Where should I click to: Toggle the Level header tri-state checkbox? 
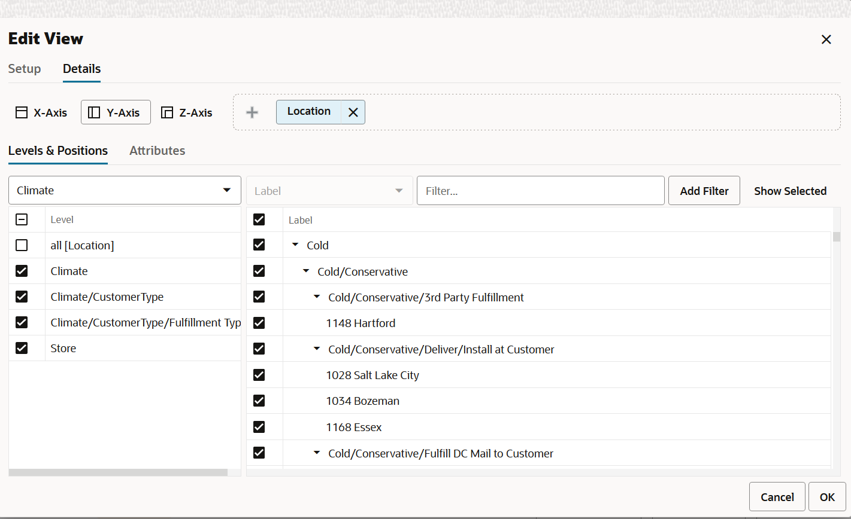(x=22, y=219)
